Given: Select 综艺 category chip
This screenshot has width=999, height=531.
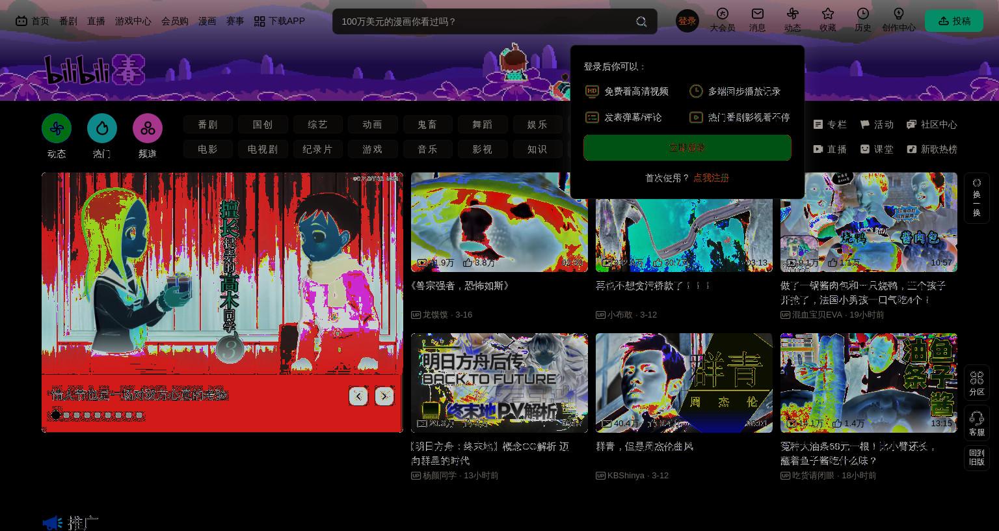Looking at the screenshot, I should (318, 124).
